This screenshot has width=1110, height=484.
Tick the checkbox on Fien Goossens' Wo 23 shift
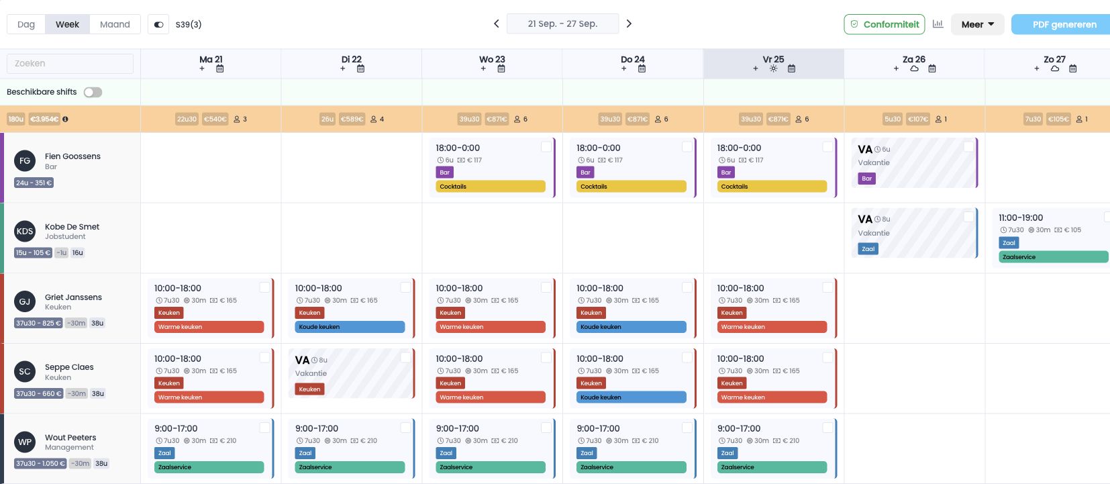[546, 146]
